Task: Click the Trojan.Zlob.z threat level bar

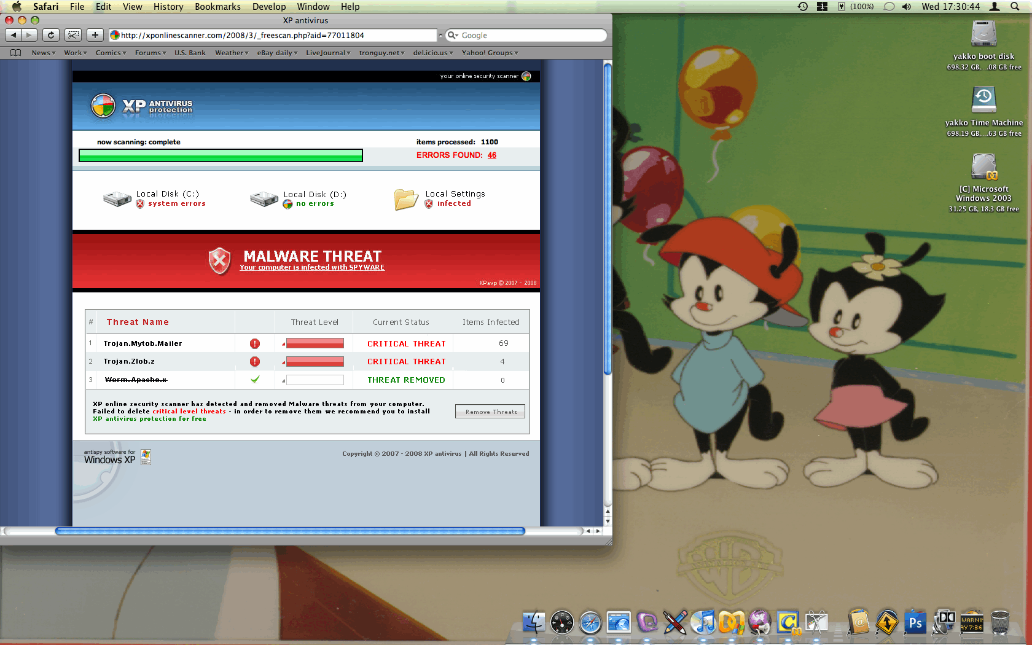Action: pyautogui.click(x=315, y=361)
